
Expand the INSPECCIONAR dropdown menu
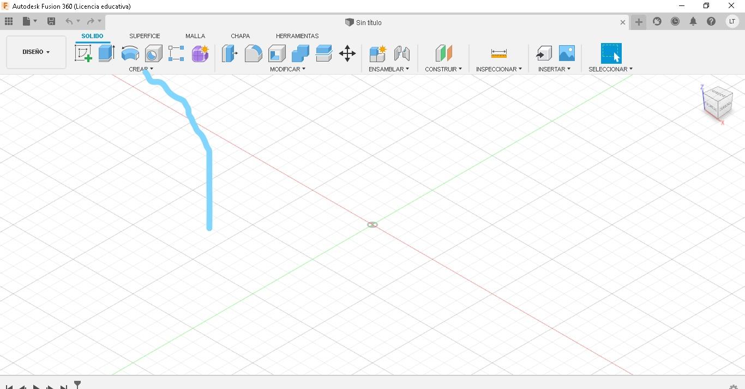click(x=498, y=69)
